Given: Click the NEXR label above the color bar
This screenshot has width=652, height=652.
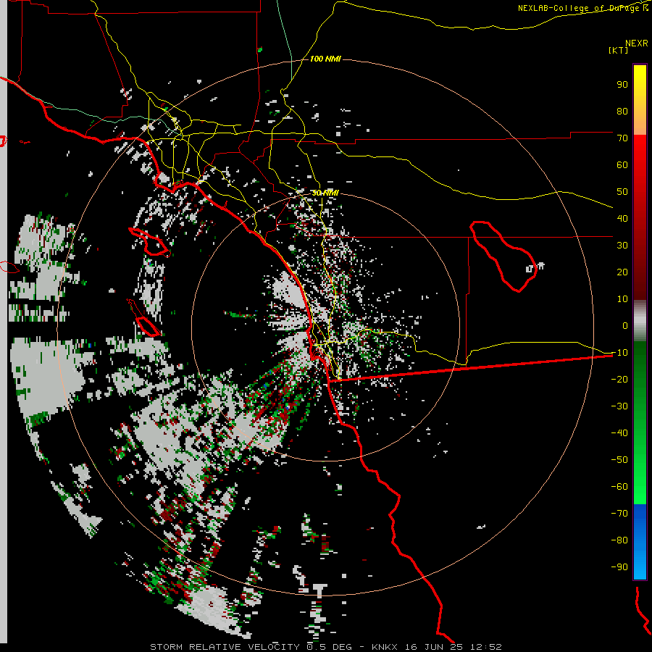Looking at the screenshot, I should point(636,43).
